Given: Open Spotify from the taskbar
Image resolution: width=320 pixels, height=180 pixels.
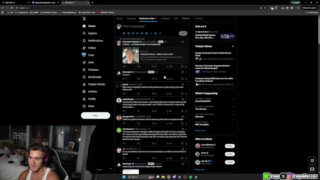Looking at the screenshot, I should tap(190, 177).
